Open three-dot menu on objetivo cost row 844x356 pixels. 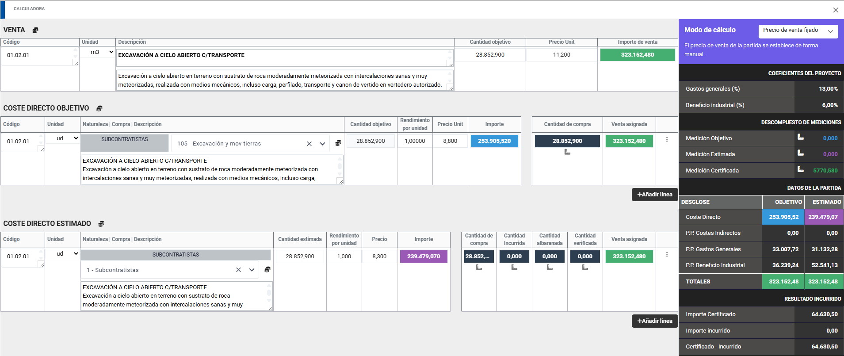[x=667, y=140]
